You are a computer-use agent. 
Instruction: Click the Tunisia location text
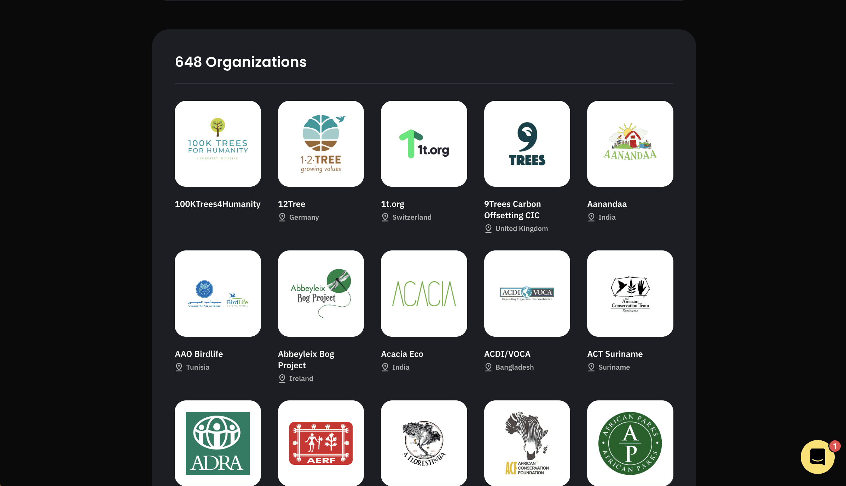pyautogui.click(x=198, y=367)
